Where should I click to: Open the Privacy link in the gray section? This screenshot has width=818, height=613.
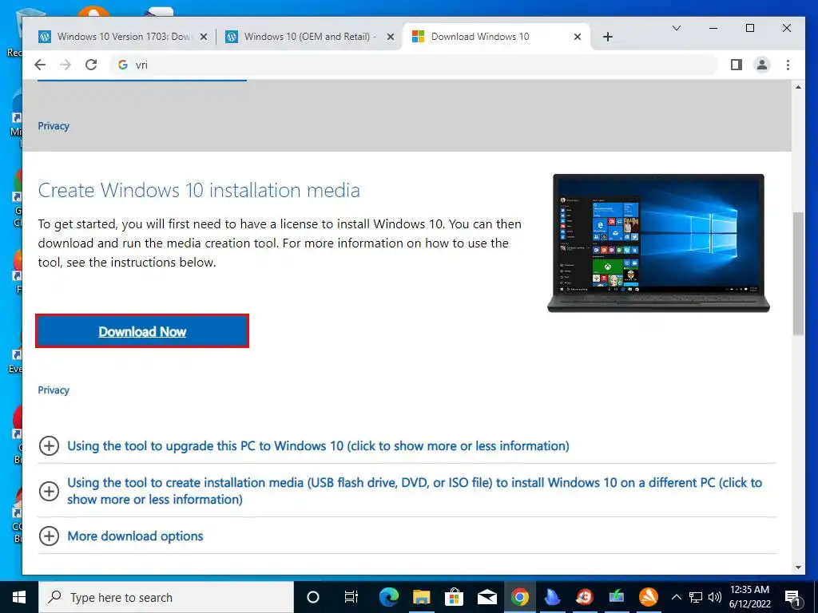coord(54,126)
